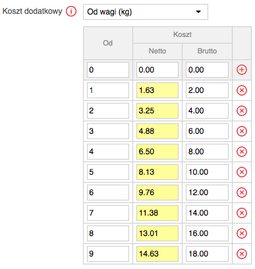Click the Od field with value 5
This screenshot has height=269, width=255.
(x=108, y=172)
